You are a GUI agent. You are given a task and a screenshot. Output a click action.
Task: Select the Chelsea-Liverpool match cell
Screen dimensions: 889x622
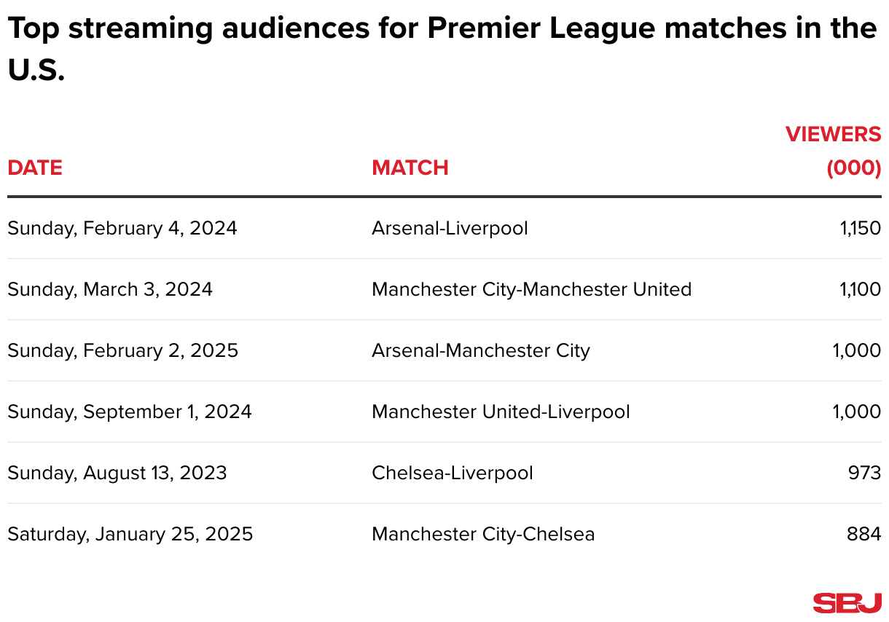453,473
